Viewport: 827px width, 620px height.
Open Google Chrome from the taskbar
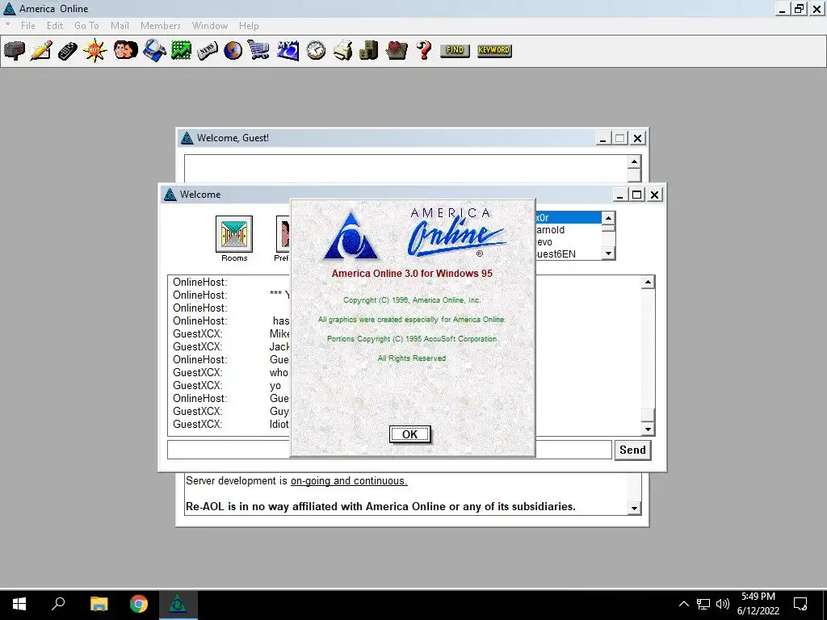point(139,604)
